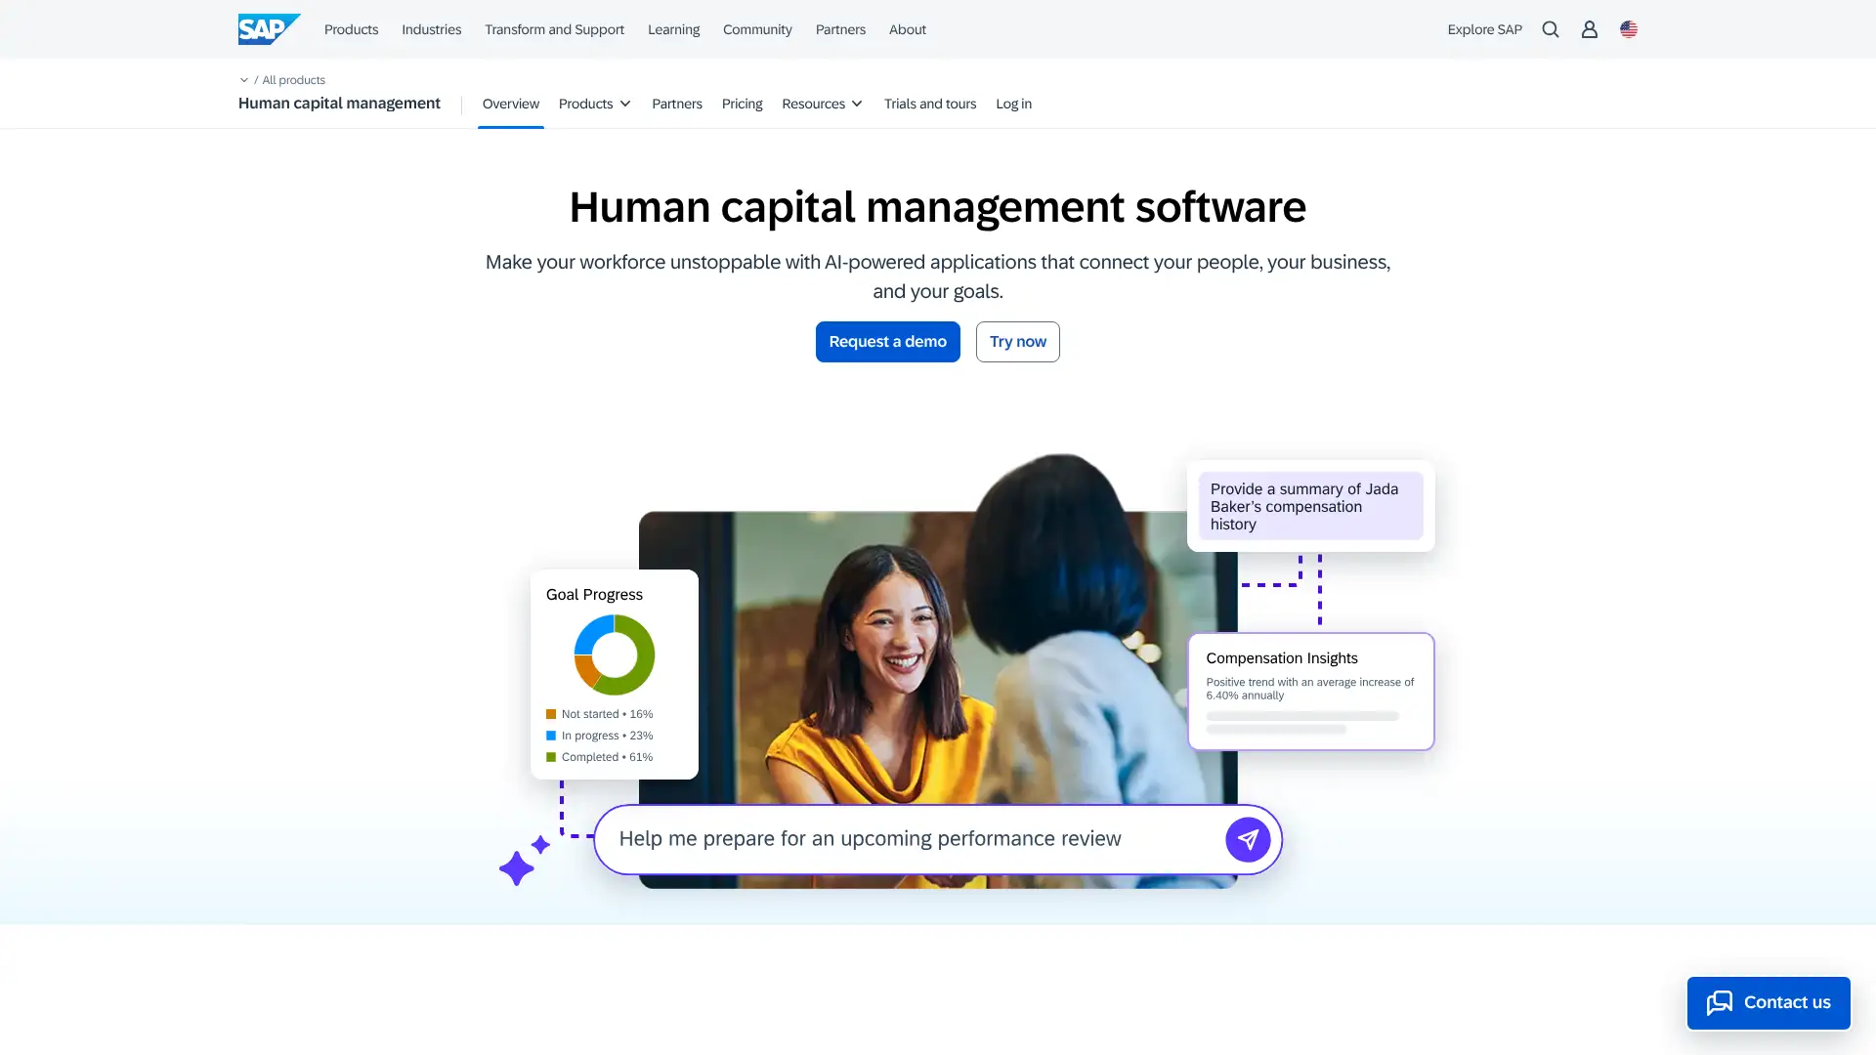Viewport: 1876px width, 1055px height.
Task: Go to All products breadcrumb link
Action: 293,80
